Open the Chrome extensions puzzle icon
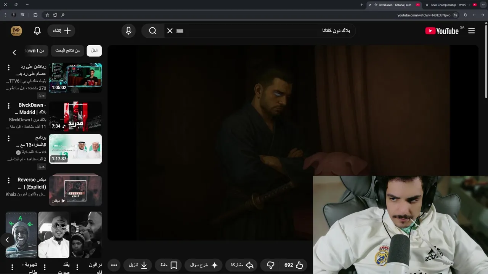488x274 pixels. tap(35, 15)
